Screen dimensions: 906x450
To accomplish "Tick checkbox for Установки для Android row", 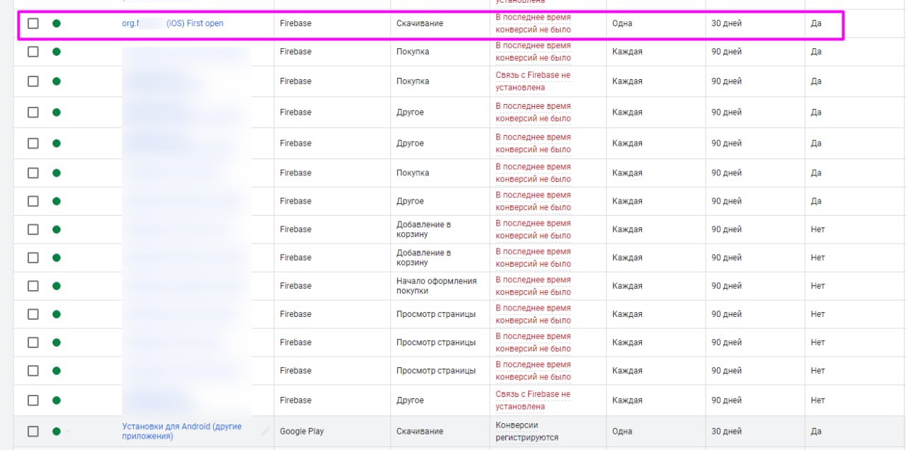I will [x=33, y=431].
